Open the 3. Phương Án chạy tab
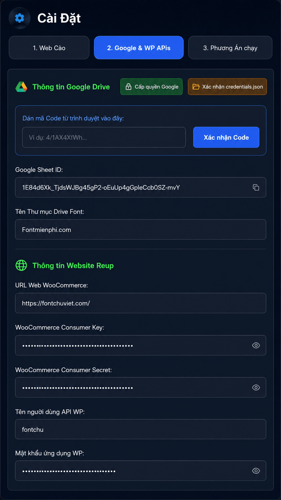Viewport: 281px width, 500px height. point(230,48)
